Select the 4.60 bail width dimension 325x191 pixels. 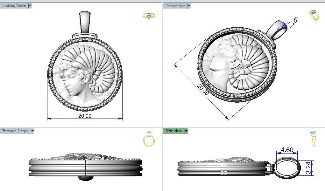(287, 150)
